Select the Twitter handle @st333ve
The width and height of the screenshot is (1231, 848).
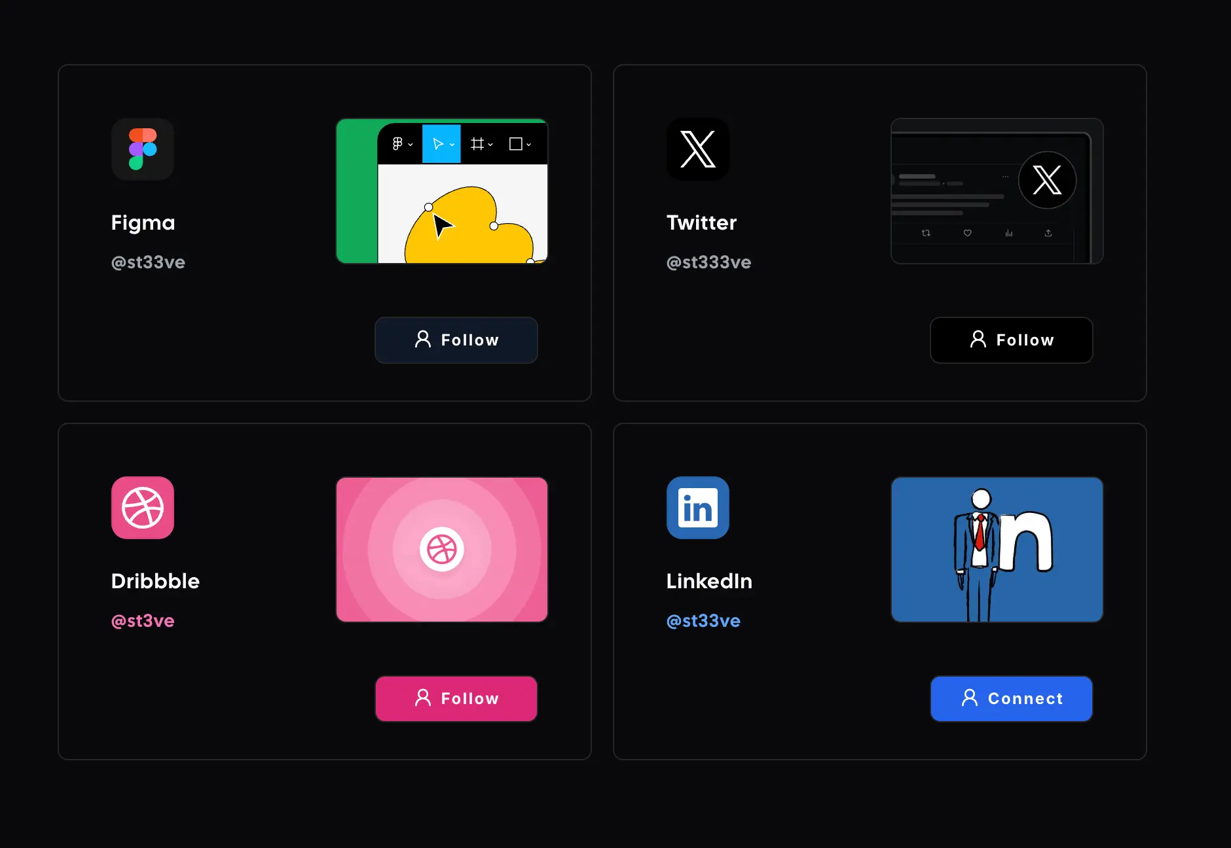[x=708, y=262]
